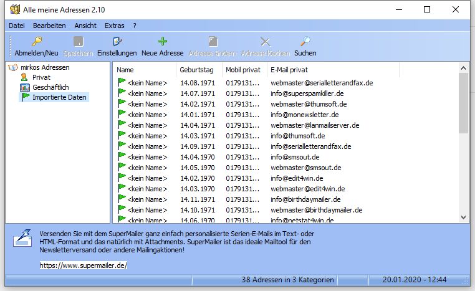
Task: Select email info@birthdaymailer.de
Action: [x=305, y=199]
